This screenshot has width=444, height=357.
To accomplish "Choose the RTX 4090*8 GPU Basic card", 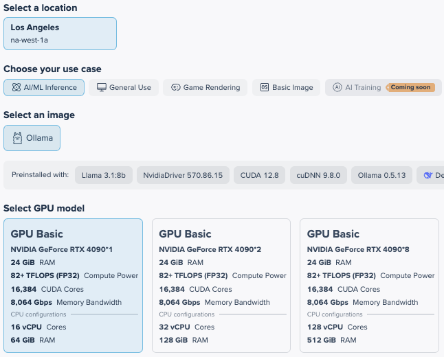I will [369, 285].
